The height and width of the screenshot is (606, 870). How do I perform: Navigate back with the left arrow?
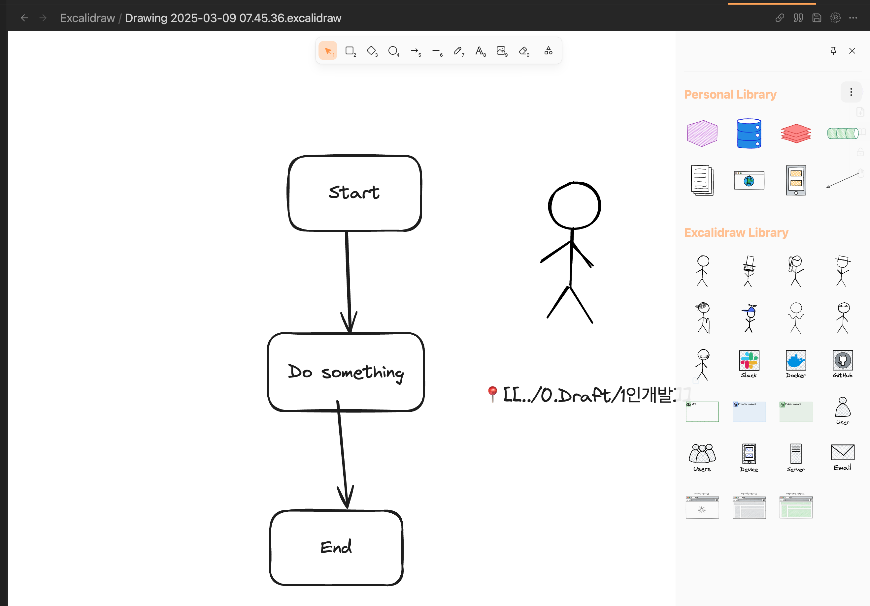pos(24,18)
